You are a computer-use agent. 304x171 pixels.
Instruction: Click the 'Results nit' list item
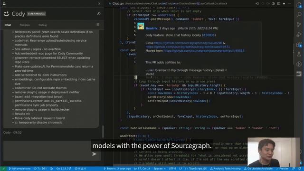pos(22,114)
